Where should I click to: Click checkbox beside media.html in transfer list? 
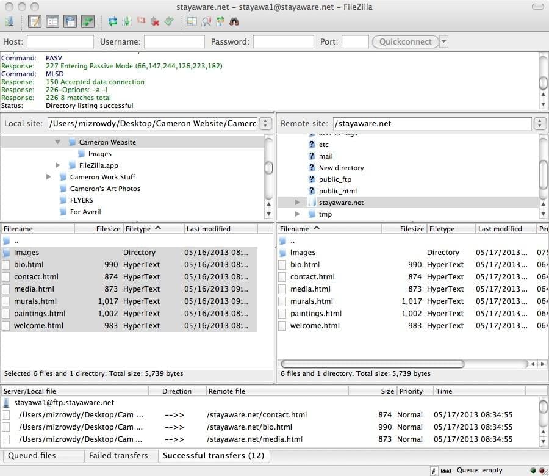point(6,439)
